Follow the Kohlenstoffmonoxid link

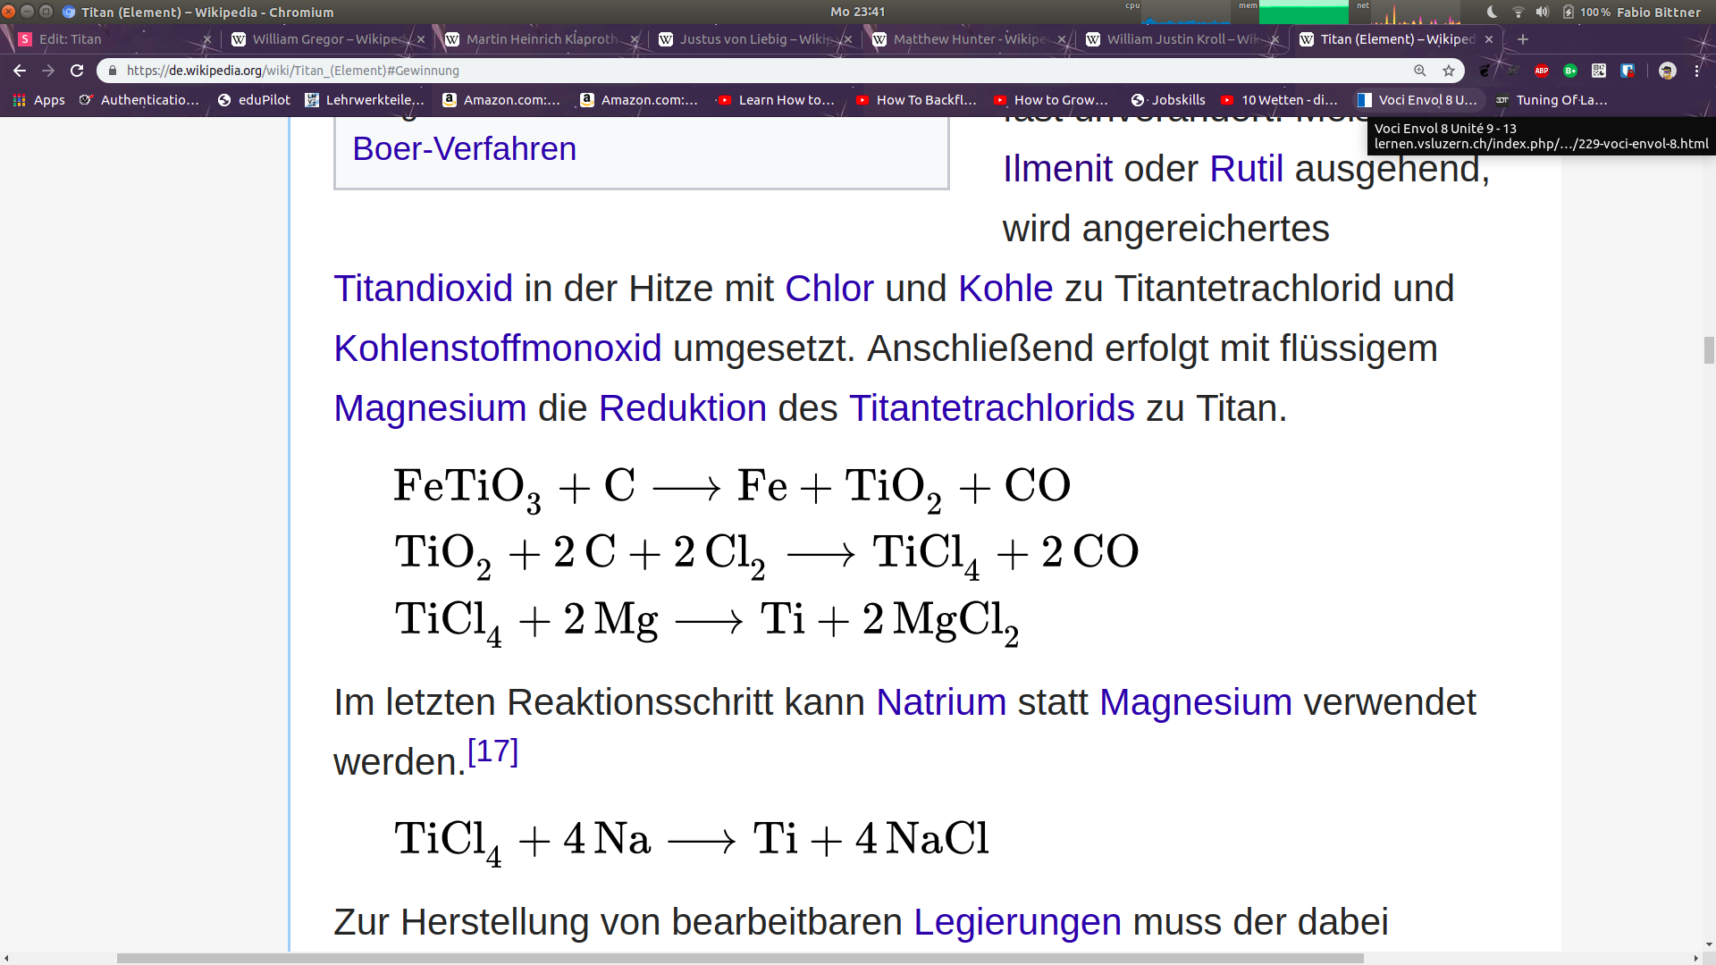click(497, 348)
